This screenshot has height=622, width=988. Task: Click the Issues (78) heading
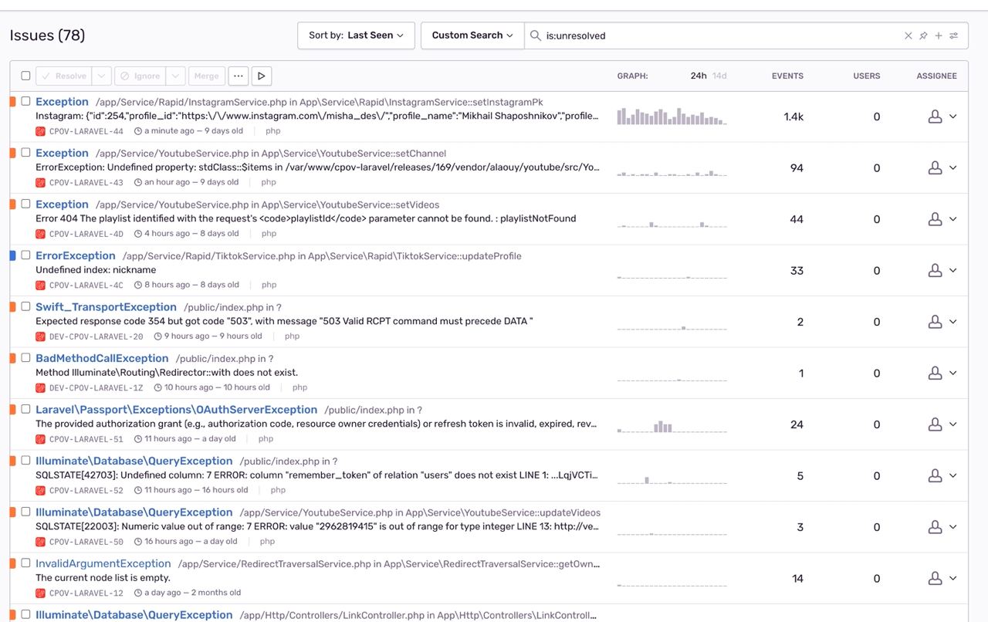pyautogui.click(x=47, y=35)
